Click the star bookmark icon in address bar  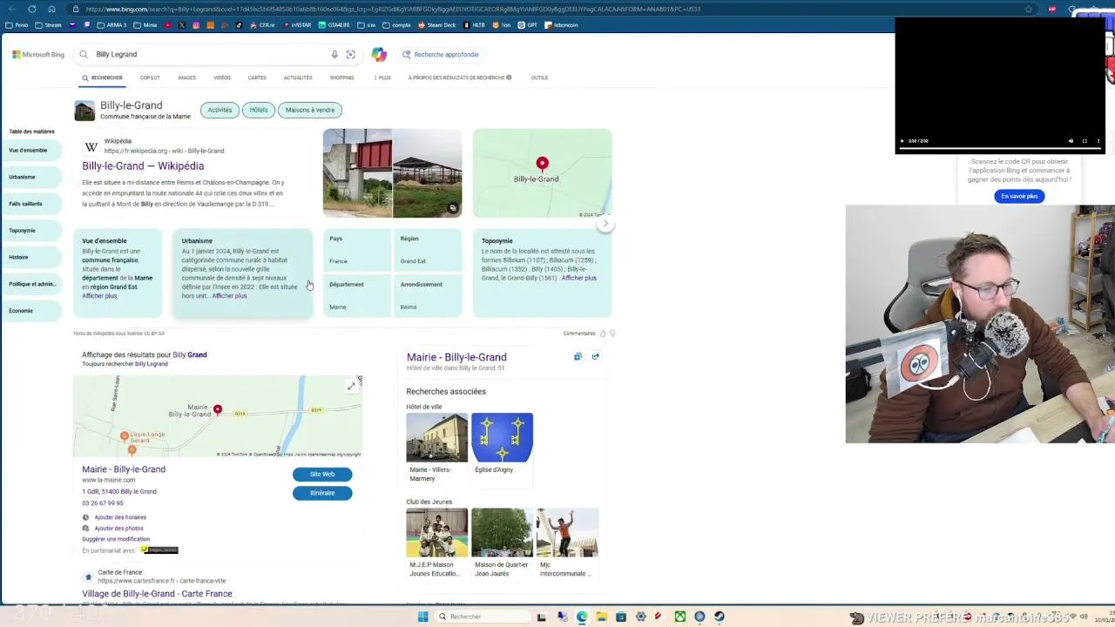(1029, 9)
